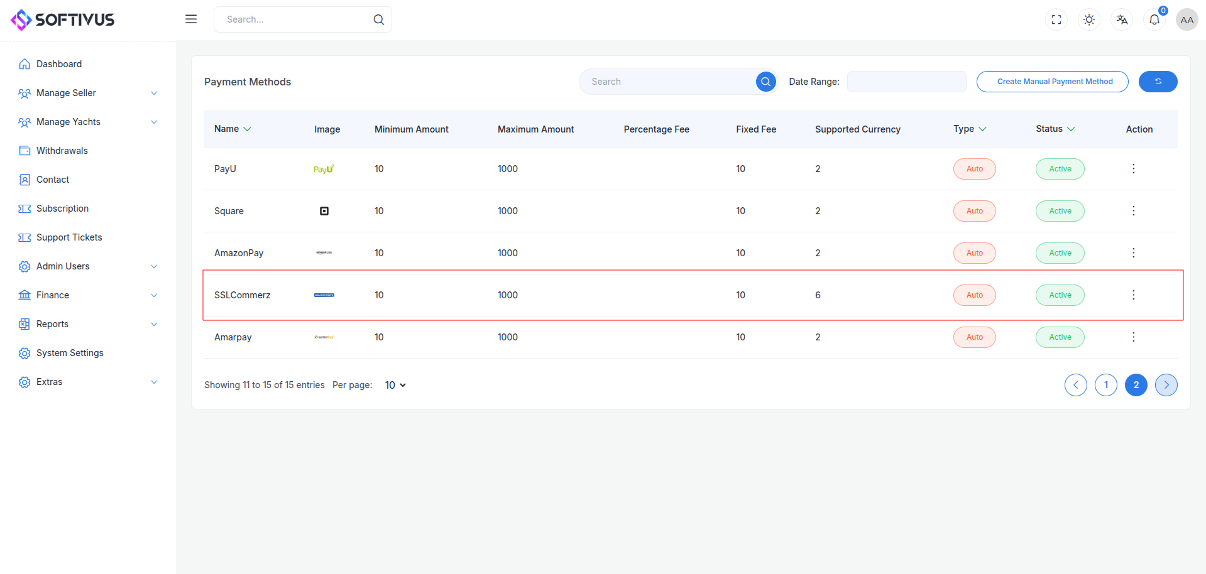Click the SSLCommerz logo image
Image resolution: width=1206 pixels, height=574 pixels.
[x=324, y=295]
